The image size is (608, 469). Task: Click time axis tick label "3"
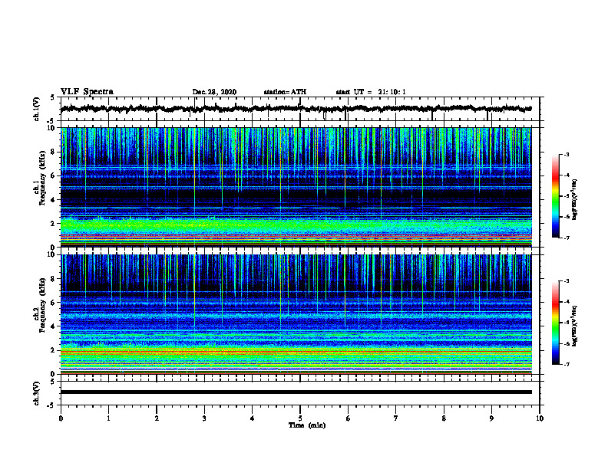click(204, 418)
